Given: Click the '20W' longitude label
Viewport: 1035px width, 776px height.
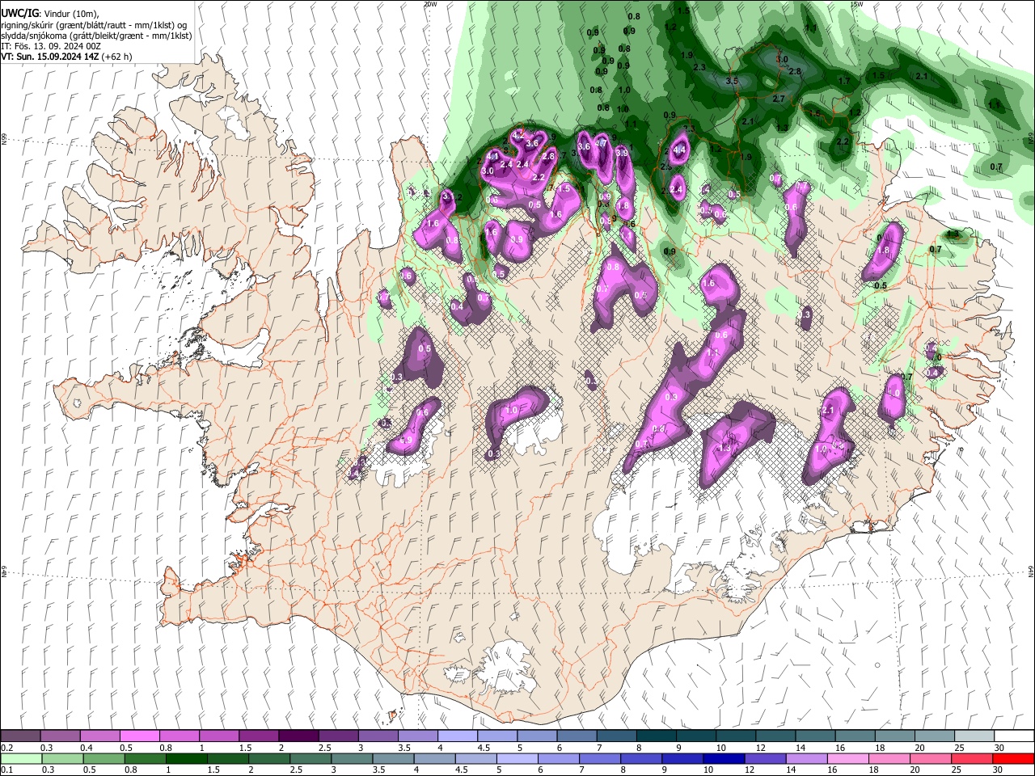Looking at the screenshot, I should click(430, 4).
